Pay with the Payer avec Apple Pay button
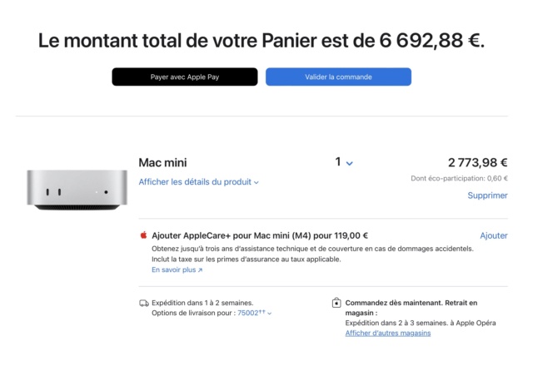 (185, 77)
